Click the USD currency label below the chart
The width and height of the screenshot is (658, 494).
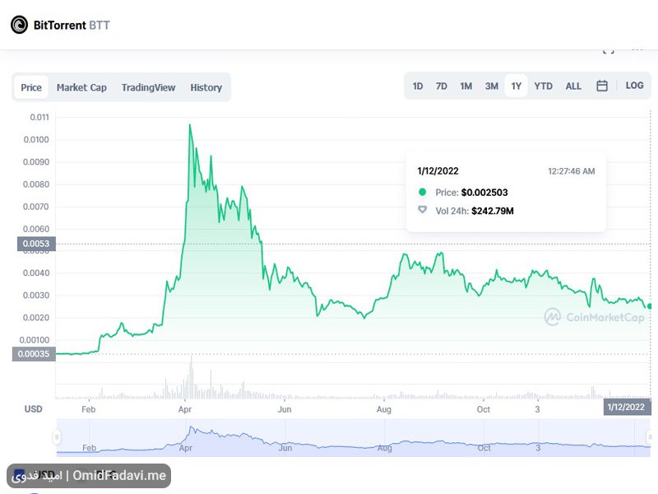point(33,409)
